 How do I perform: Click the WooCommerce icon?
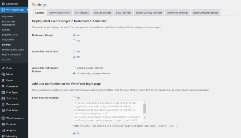coord(3,118)
